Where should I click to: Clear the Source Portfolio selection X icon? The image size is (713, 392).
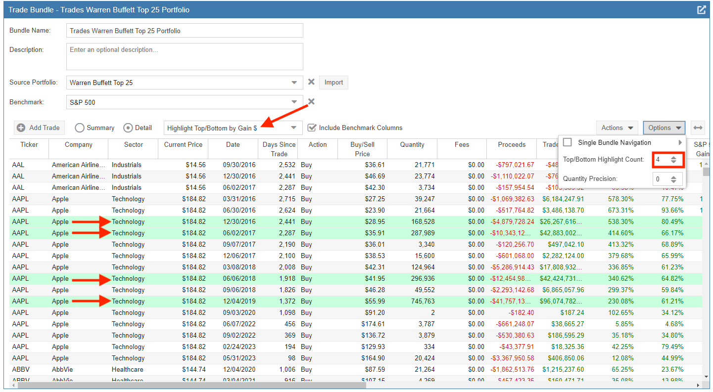(x=311, y=82)
